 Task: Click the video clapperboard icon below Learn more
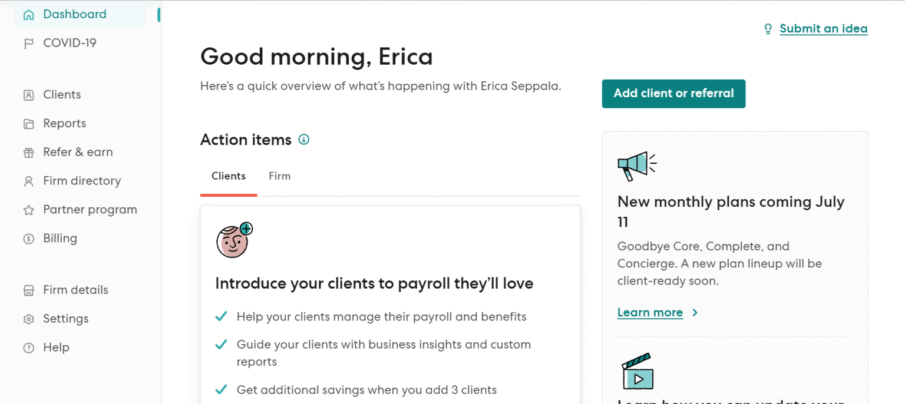638,371
